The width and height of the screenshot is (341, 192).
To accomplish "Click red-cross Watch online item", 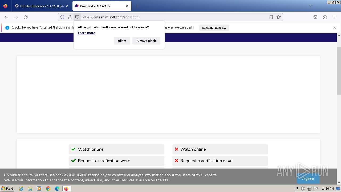I will (x=220, y=149).
